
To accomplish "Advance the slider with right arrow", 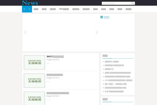I will click(x=97, y=33).
